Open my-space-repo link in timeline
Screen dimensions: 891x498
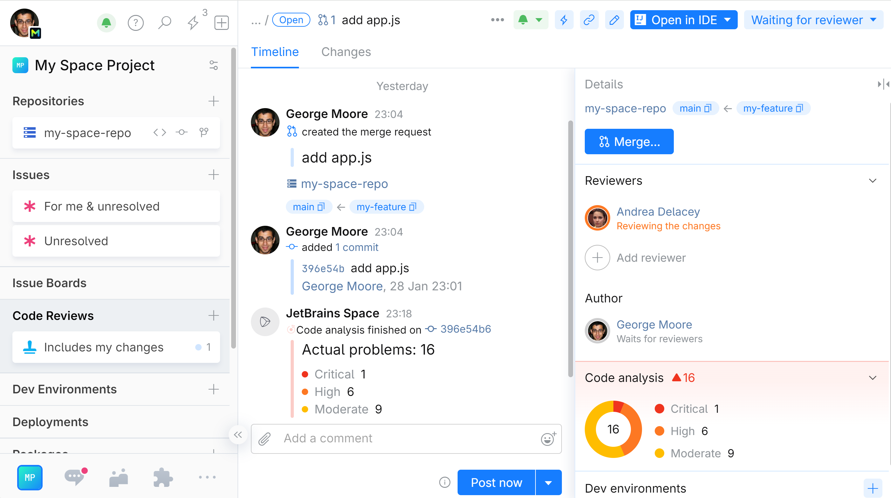[x=344, y=183]
